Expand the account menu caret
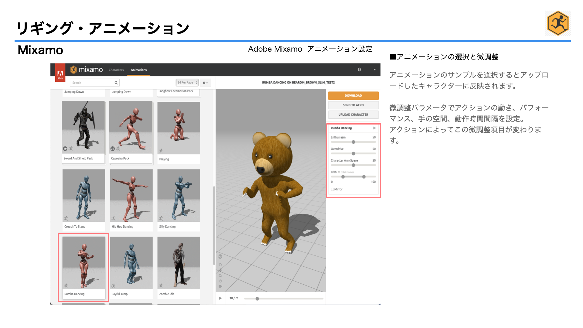 coord(374,70)
